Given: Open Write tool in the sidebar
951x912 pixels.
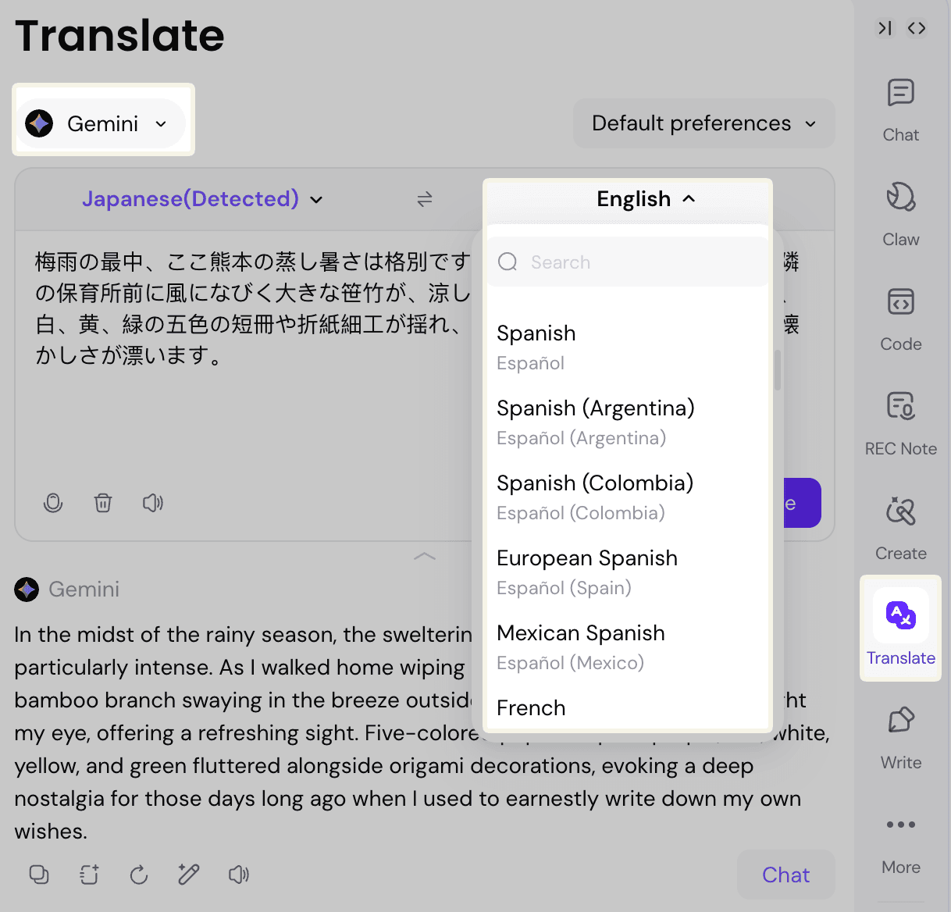Looking at the screenshot, I should (x=900, y=738).
